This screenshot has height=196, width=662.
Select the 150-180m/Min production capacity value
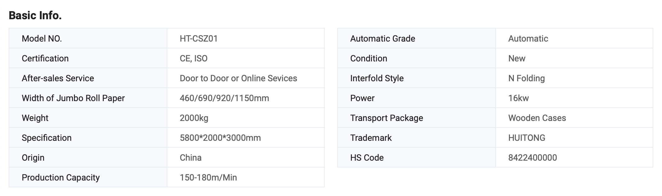(x=208, y=177)
